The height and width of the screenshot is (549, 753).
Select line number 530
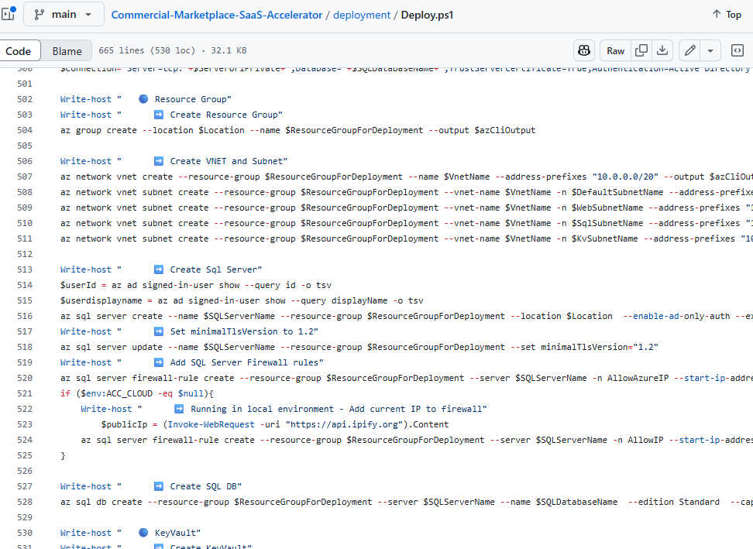pos(25,533)
